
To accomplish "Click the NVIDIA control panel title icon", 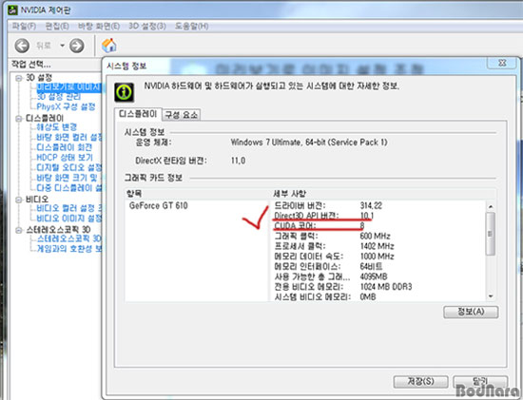I will pyautogui.click(x=12, y=10).
